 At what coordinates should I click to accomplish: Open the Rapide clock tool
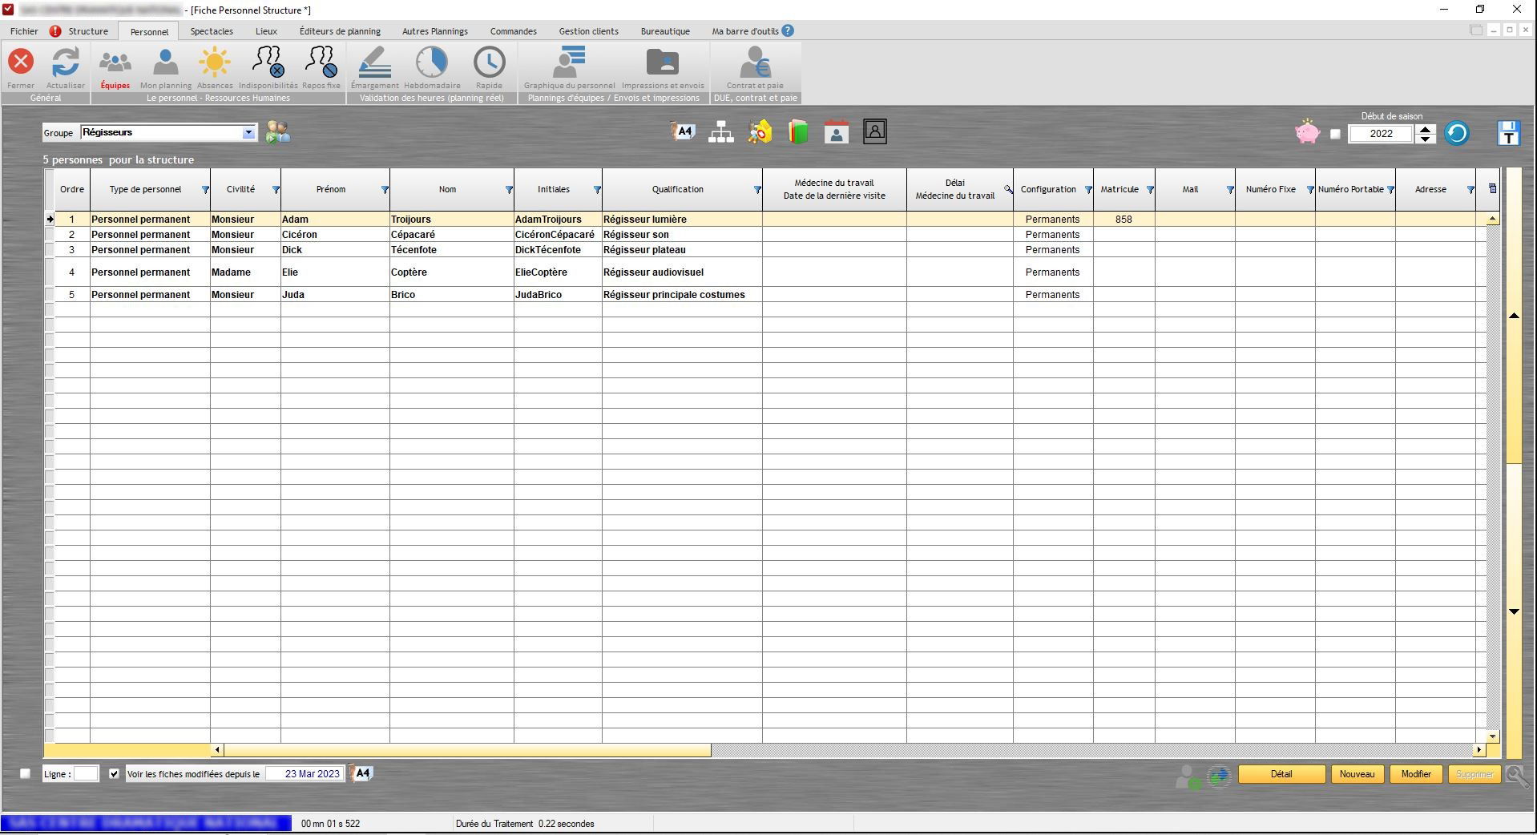489,62
